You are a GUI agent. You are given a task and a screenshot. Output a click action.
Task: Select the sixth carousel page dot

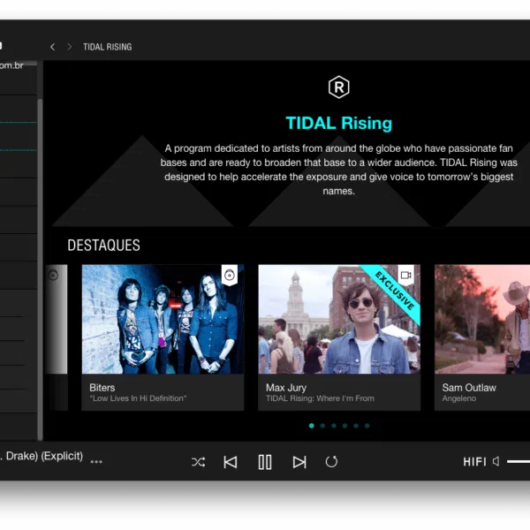tap(367, 426)
